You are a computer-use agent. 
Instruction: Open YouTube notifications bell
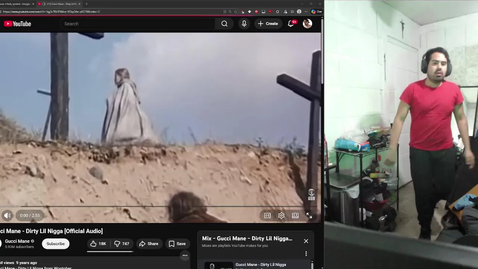pyautogui.click(x=291, y=24)
